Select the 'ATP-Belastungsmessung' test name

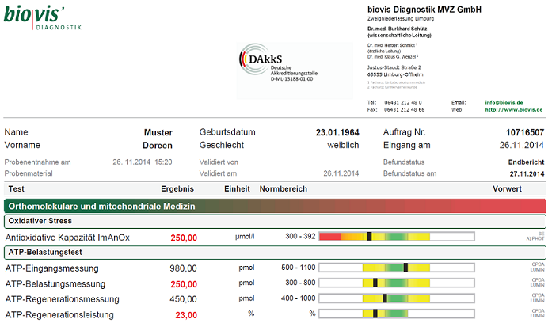click(55, 284)
